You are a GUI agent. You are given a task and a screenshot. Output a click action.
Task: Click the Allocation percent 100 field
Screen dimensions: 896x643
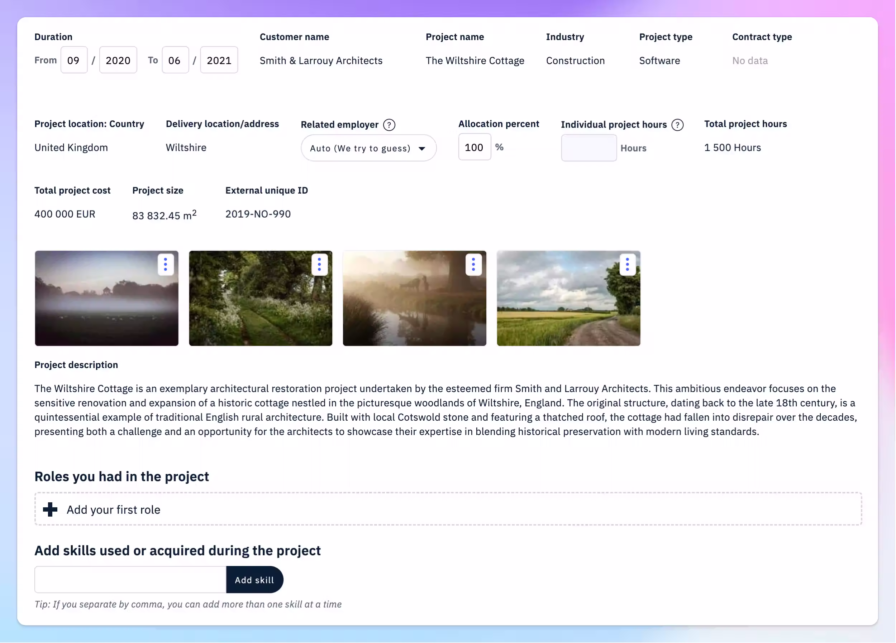[x=474, y=147]
